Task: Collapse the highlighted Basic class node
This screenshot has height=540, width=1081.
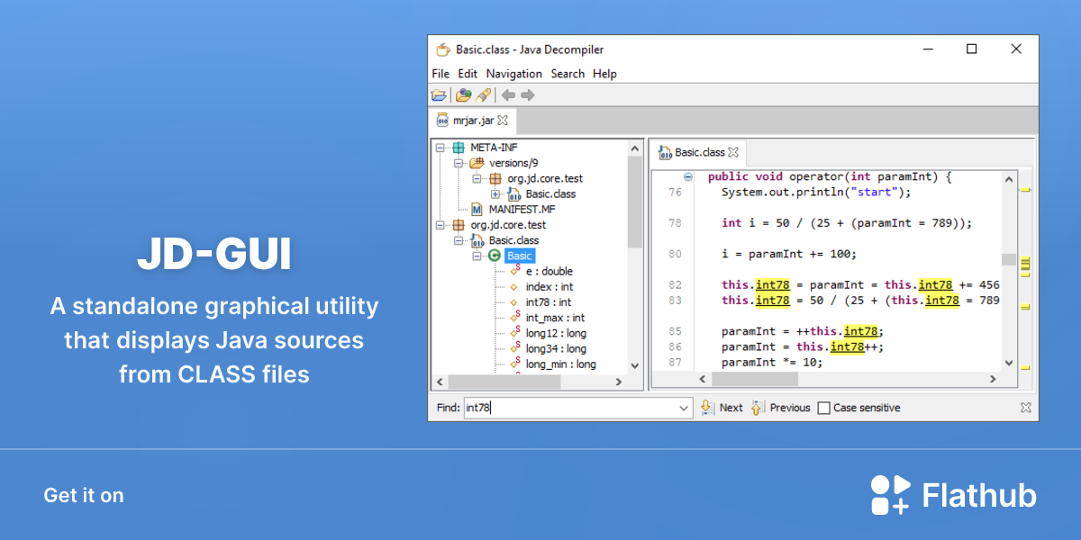Action: (477, 256)
